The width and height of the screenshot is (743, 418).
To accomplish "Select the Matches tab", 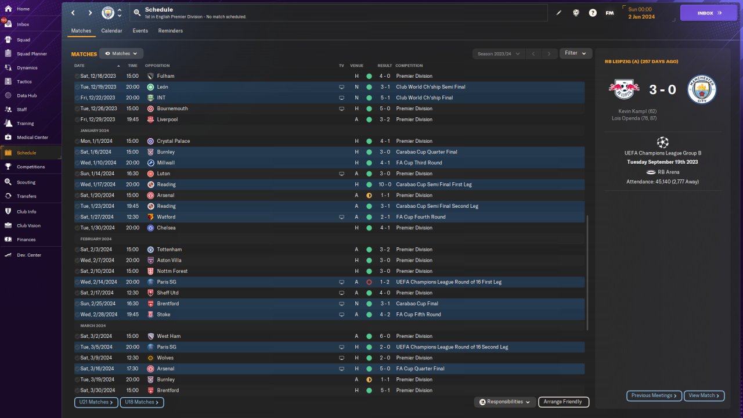I will pyautogui.click(x=81, y=31).
